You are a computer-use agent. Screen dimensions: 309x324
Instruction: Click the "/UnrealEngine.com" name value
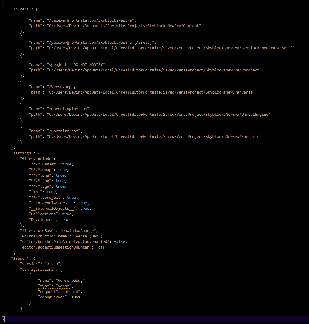coord(68,109)
